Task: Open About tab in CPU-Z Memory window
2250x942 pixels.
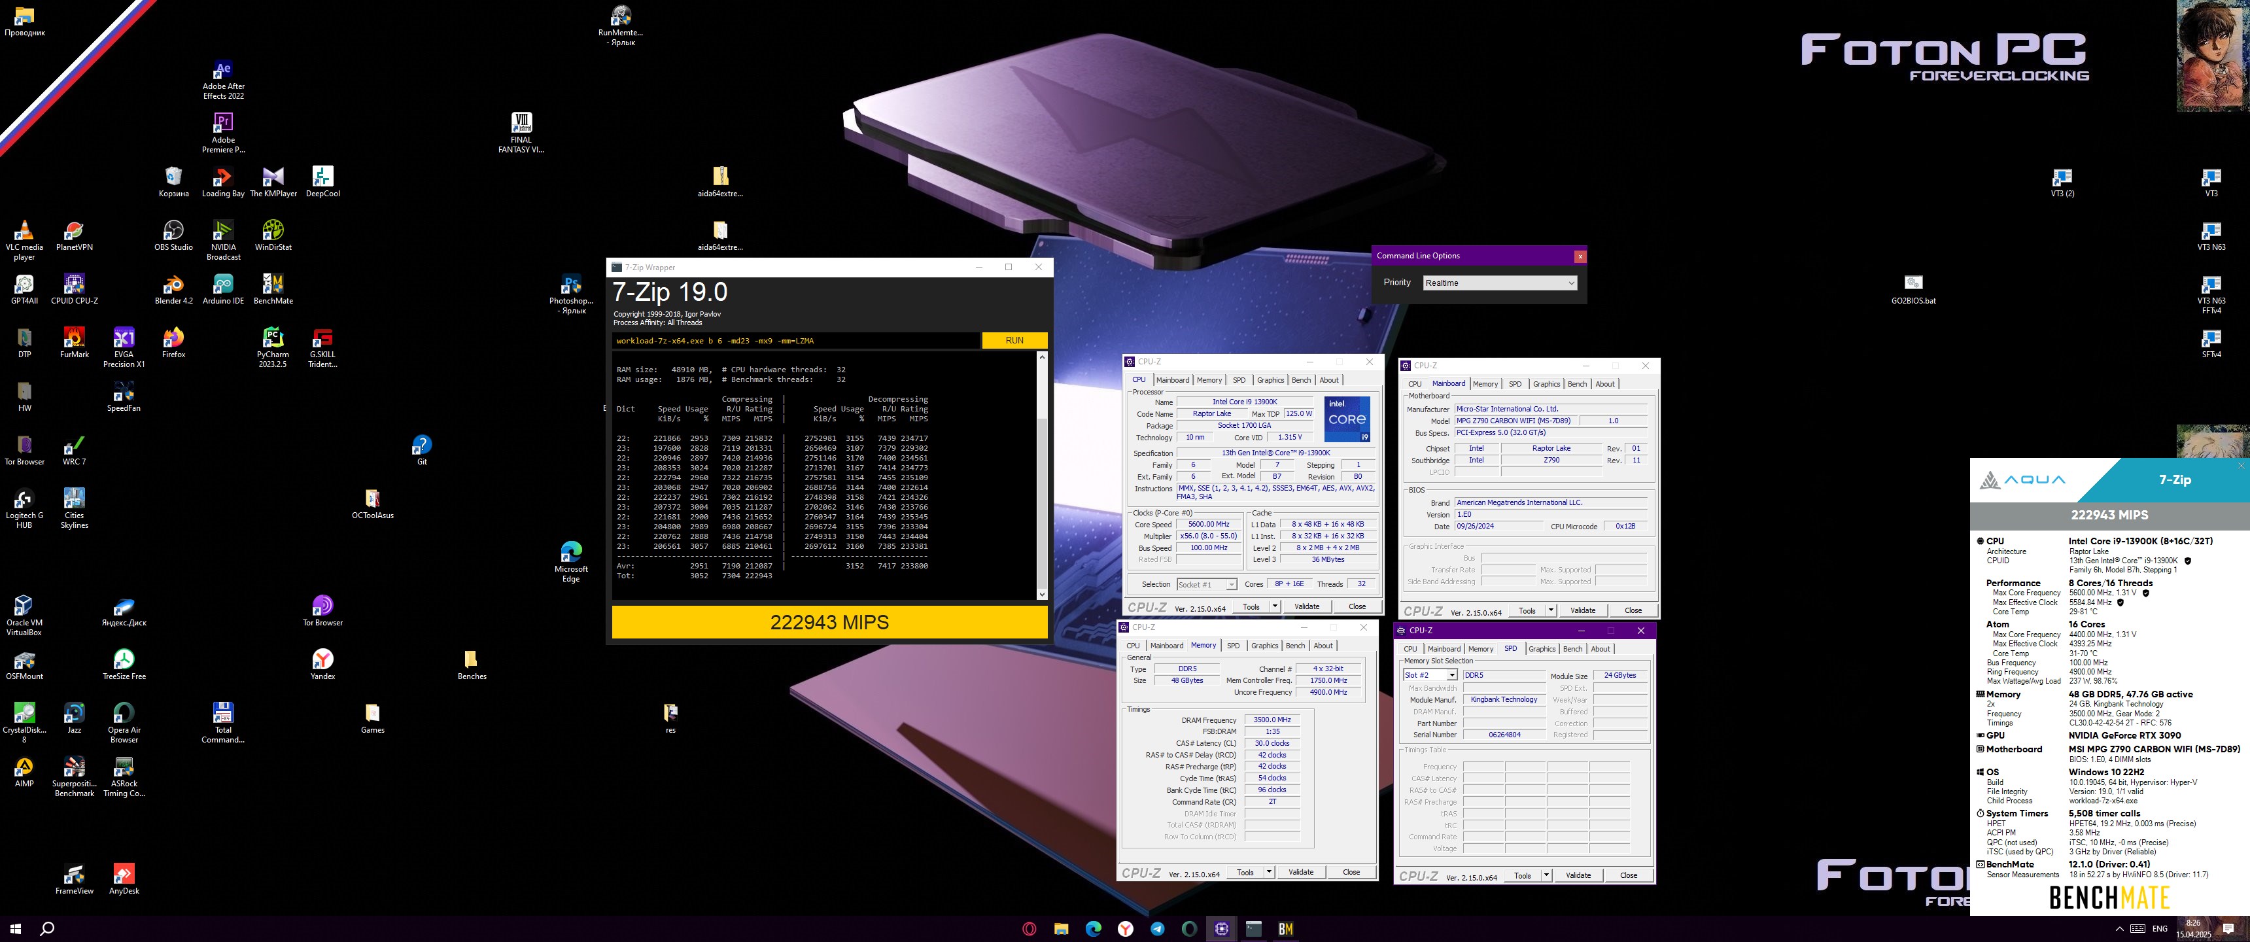Action: click(x=1323, y=646)
